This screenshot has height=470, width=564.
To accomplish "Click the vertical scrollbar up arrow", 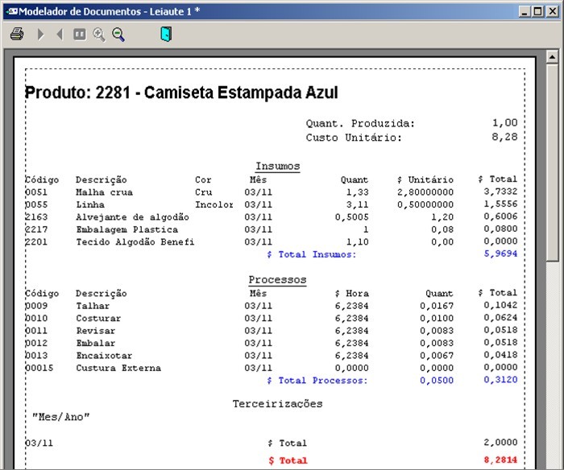I will (552, 56).
